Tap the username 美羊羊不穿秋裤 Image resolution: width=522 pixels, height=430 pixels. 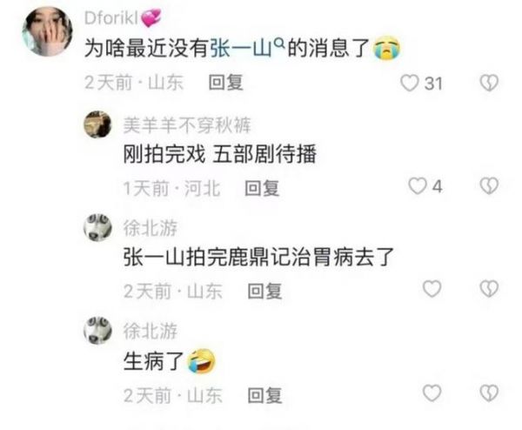[187, 125]
